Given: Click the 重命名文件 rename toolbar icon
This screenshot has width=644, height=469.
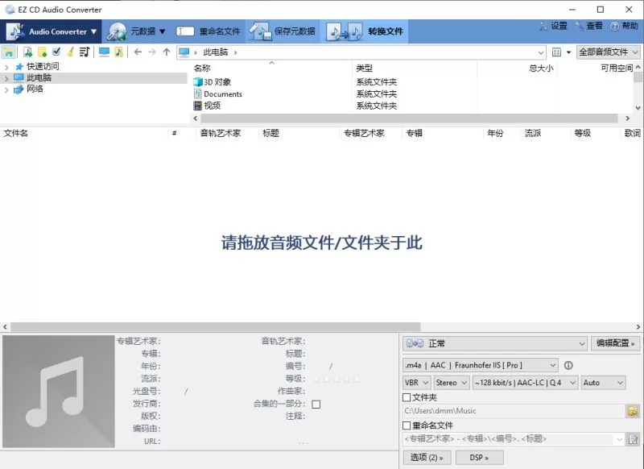Looking at the screenshot, I should coord(184,31).
